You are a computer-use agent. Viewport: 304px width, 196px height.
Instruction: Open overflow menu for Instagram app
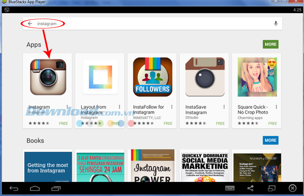[x=67, y=107]
